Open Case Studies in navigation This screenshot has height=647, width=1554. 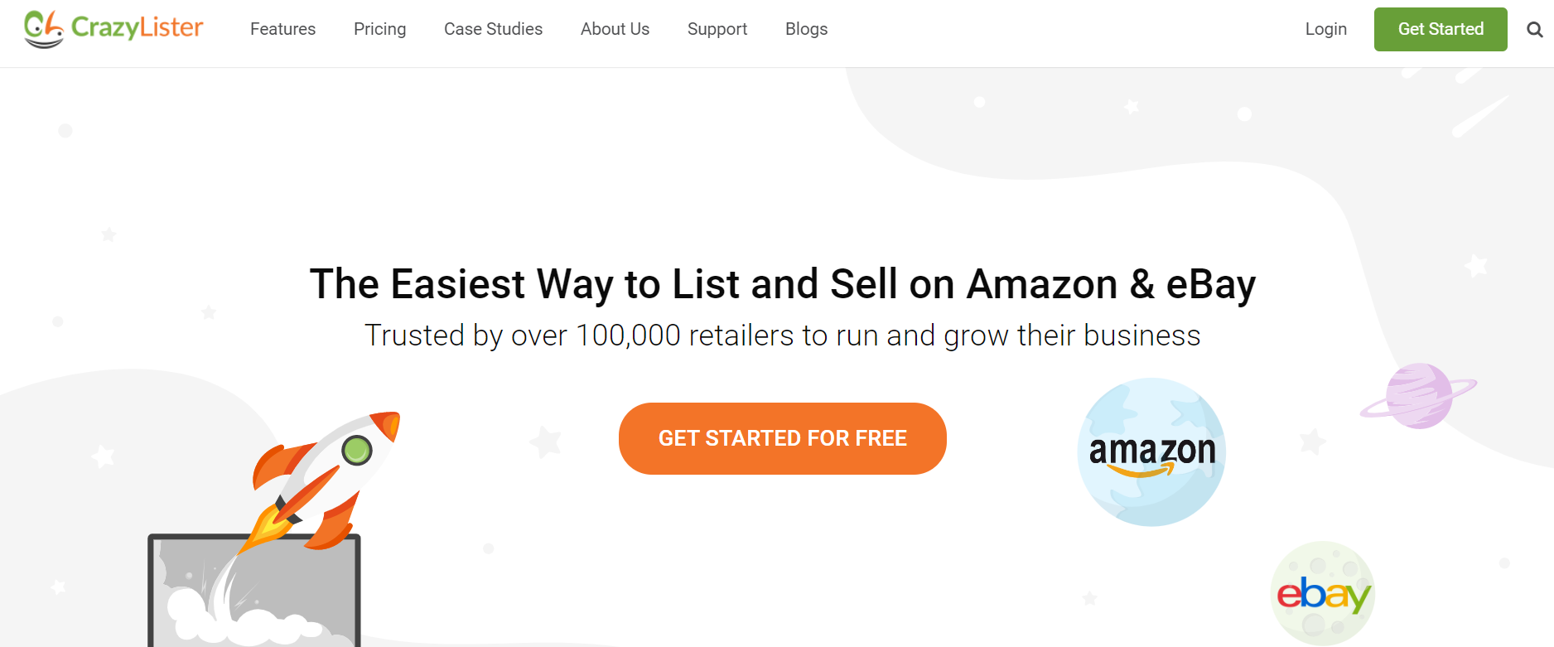(493, 29)
